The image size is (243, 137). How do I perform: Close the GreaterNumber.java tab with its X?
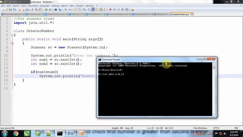pos(192,14)
